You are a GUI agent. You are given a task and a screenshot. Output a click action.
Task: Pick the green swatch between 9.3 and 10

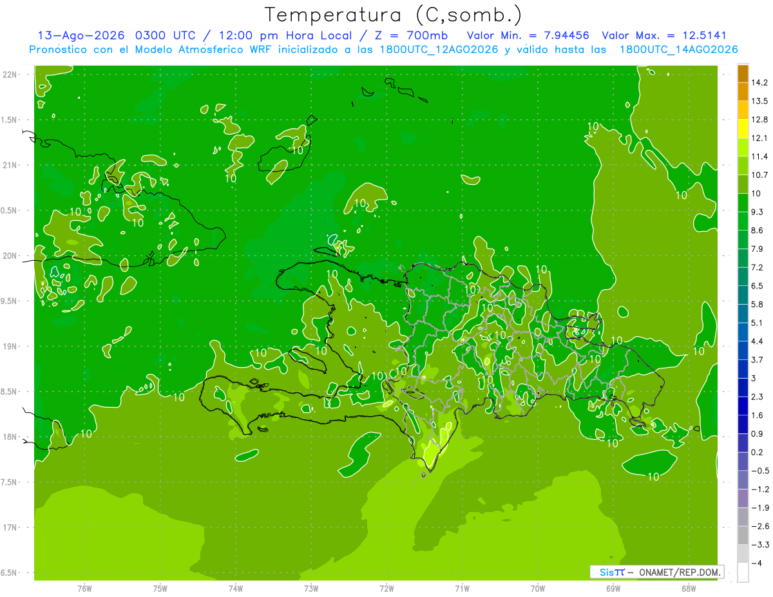(x=743, y=203)
